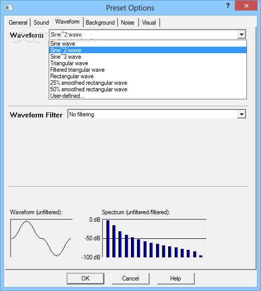Click the spectrum bar chart preview
261x291 pixels.
click(x=155, y=238)
